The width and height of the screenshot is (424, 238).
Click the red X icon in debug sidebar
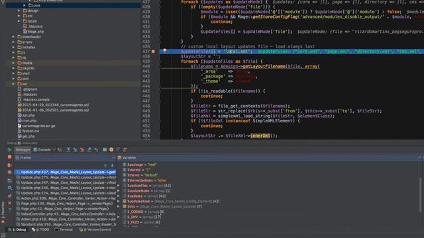coord(9,203)
